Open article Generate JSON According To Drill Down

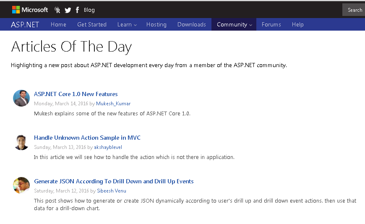click(114, 181)
